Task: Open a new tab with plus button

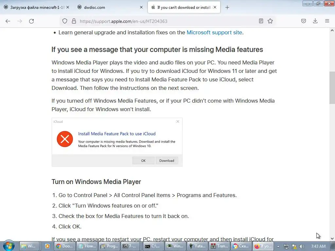Action: click(227, 7)
